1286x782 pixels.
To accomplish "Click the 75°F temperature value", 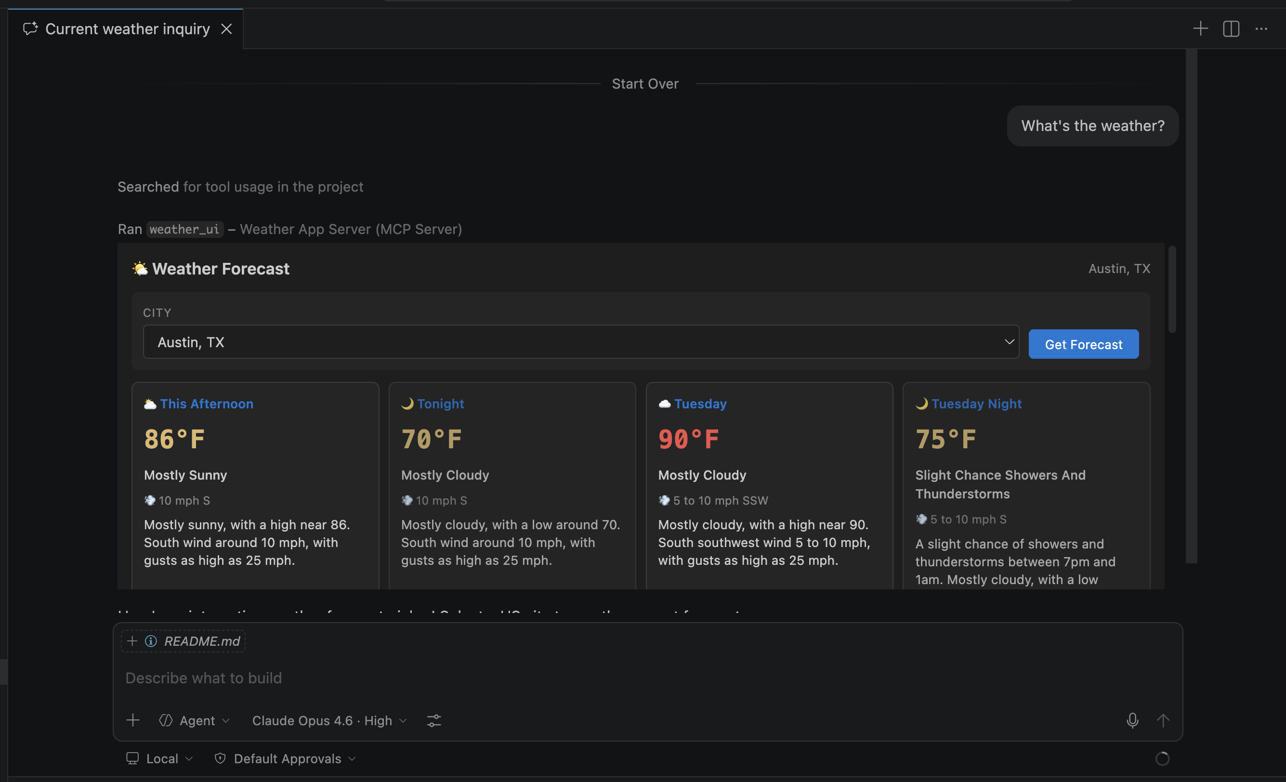I will pos(945,439).
